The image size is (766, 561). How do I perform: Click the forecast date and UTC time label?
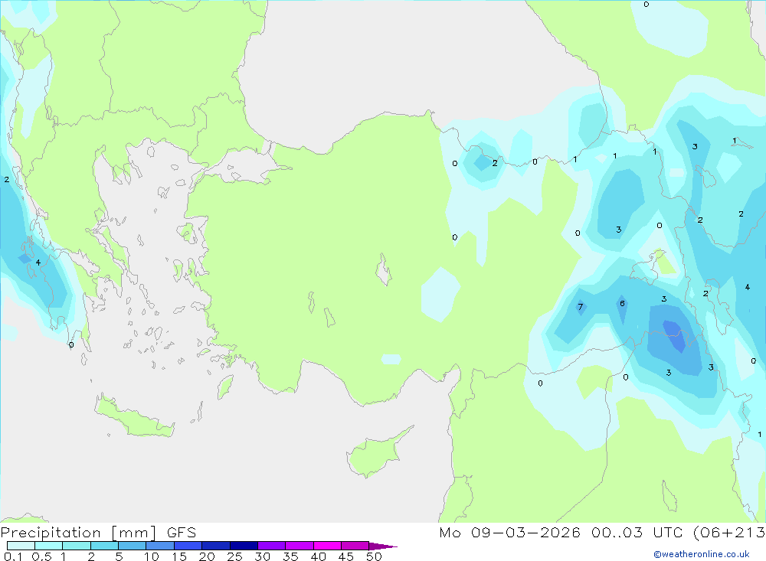[x=601, y=533]
